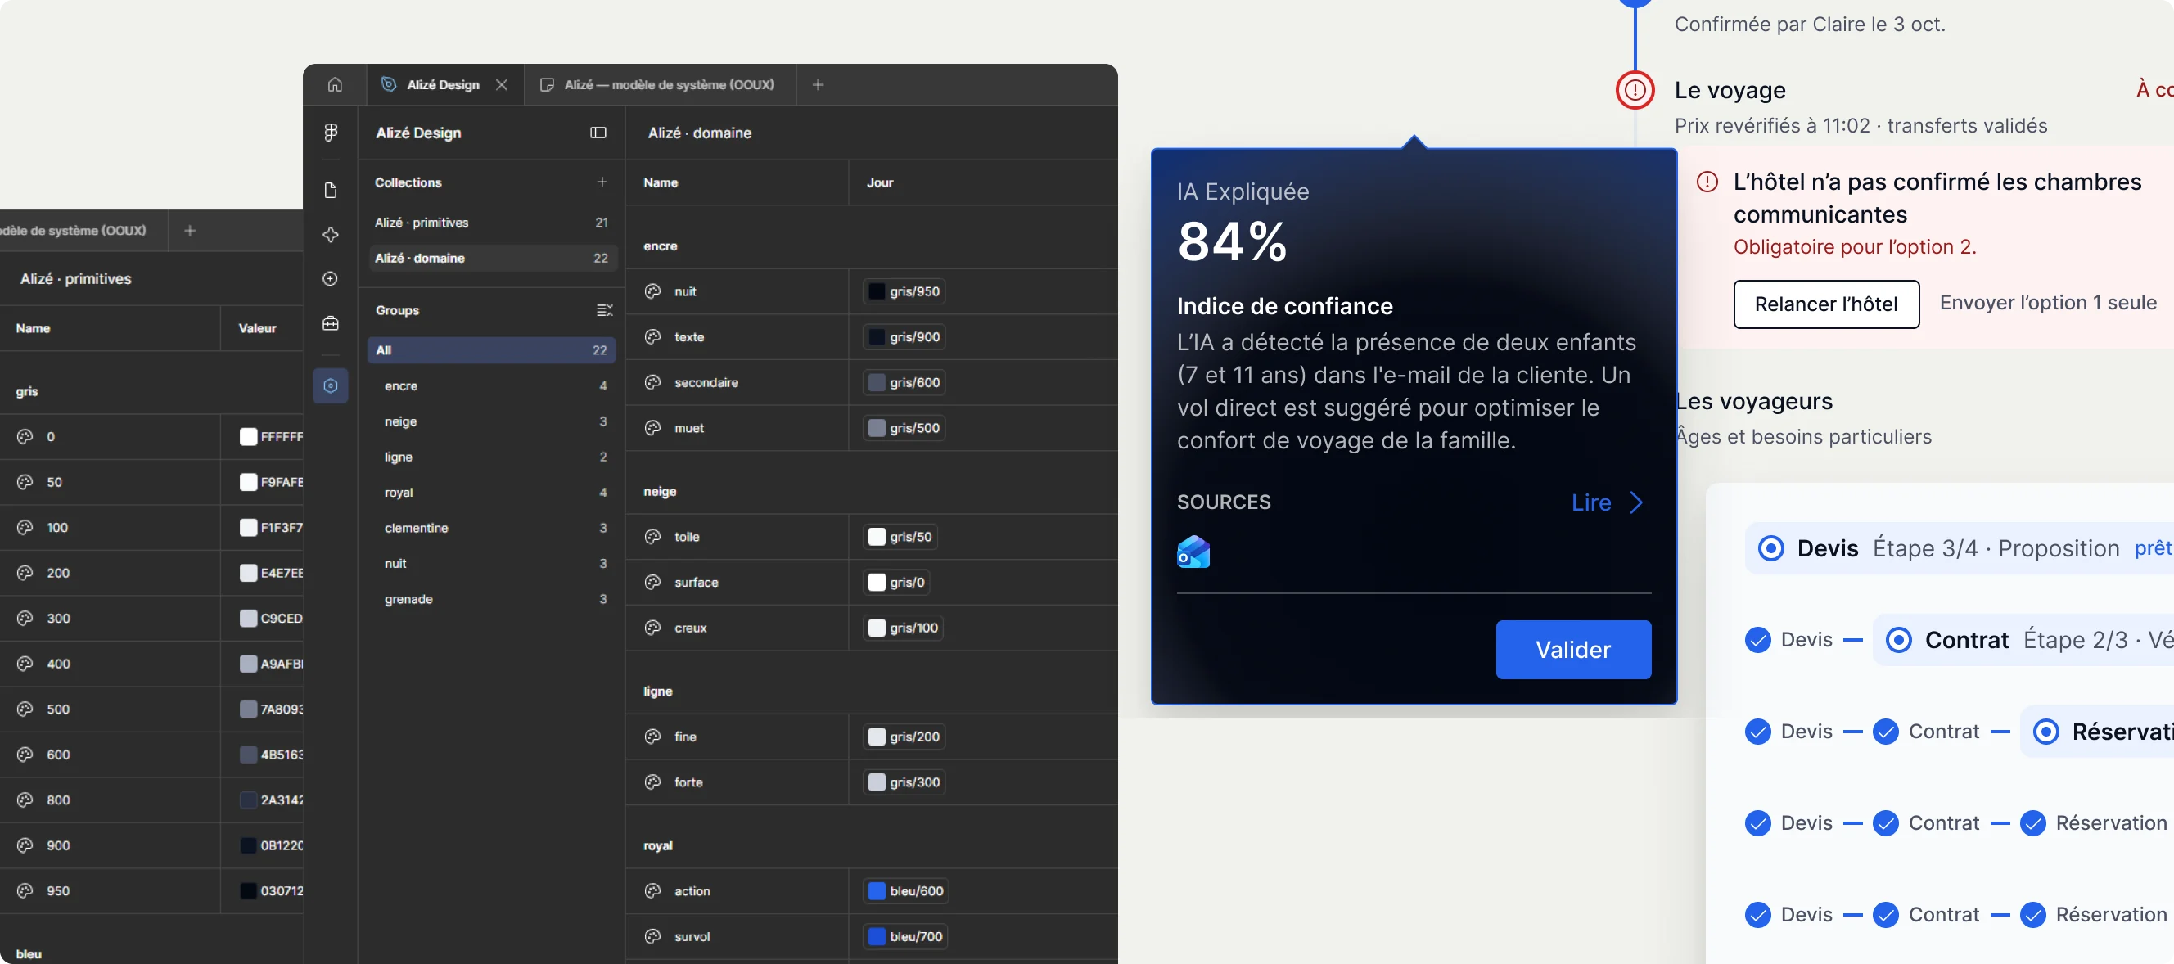Click the Outlook source icon
The height and width of the screenshot is (964, 2174).
pyautogui.click(x=1193, y=552)
